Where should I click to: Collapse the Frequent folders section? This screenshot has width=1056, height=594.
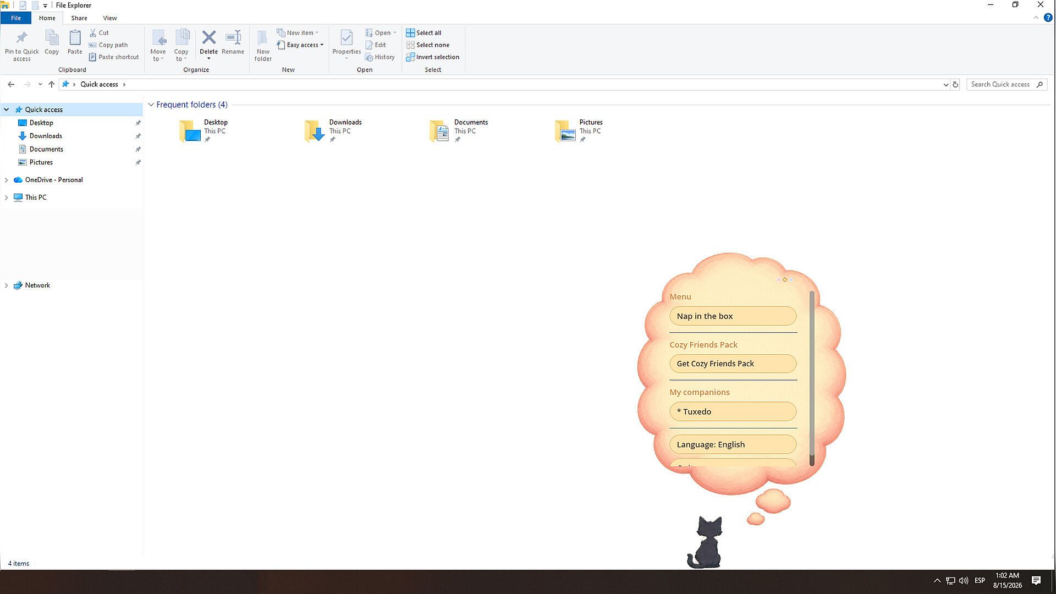[151, 105]
